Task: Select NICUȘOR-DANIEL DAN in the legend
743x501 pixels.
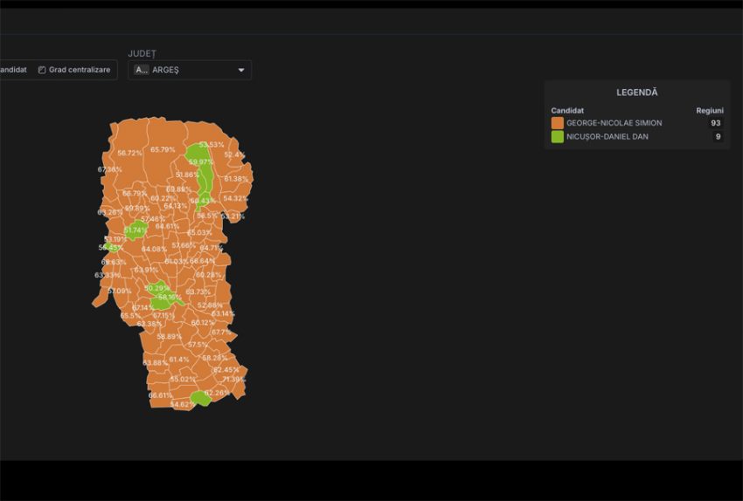Action: [x=607, y=136]
